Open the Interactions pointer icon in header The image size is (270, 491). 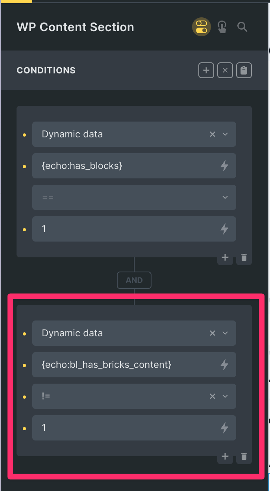click(222, 27)
